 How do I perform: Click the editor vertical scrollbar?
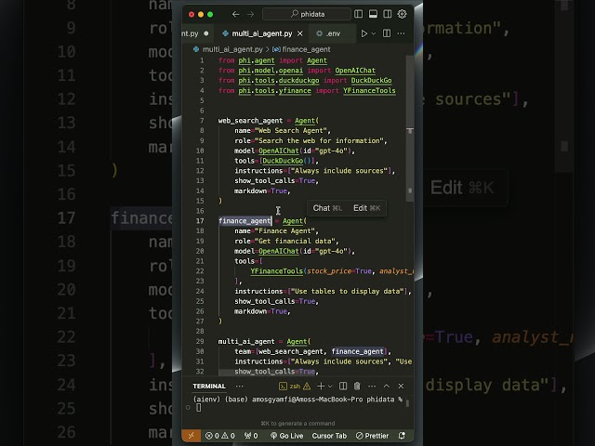click(x=410, y=129)
